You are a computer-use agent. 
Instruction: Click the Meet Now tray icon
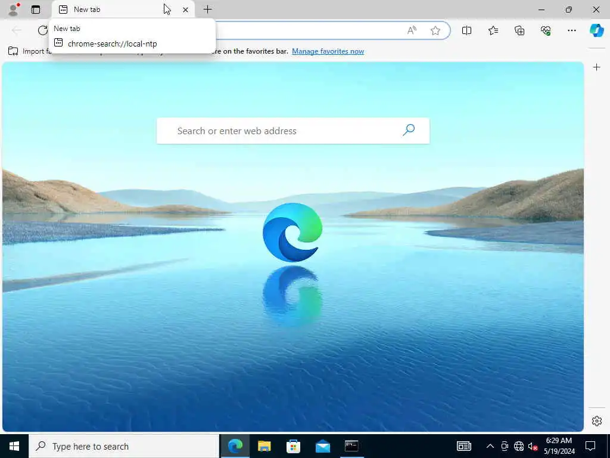[505, 446]
